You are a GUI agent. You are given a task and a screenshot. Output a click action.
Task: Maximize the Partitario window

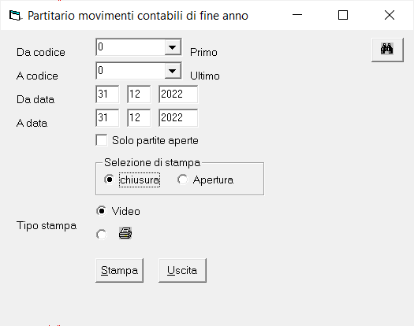tap(343, 15)
